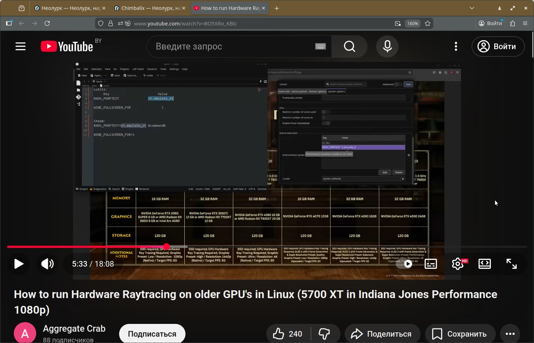This screenshot has width=534, height=343.
Task: Switch to theater mode view
Action: [x=484, y=264]
